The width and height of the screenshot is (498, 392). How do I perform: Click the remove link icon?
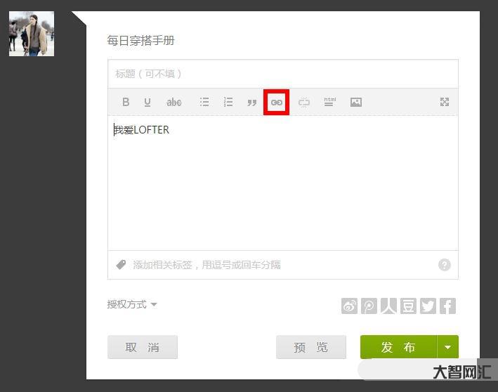coord(304,103)
